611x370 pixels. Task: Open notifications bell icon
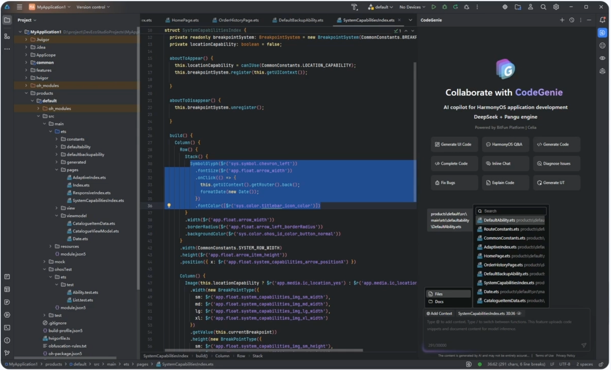point(602,20)
